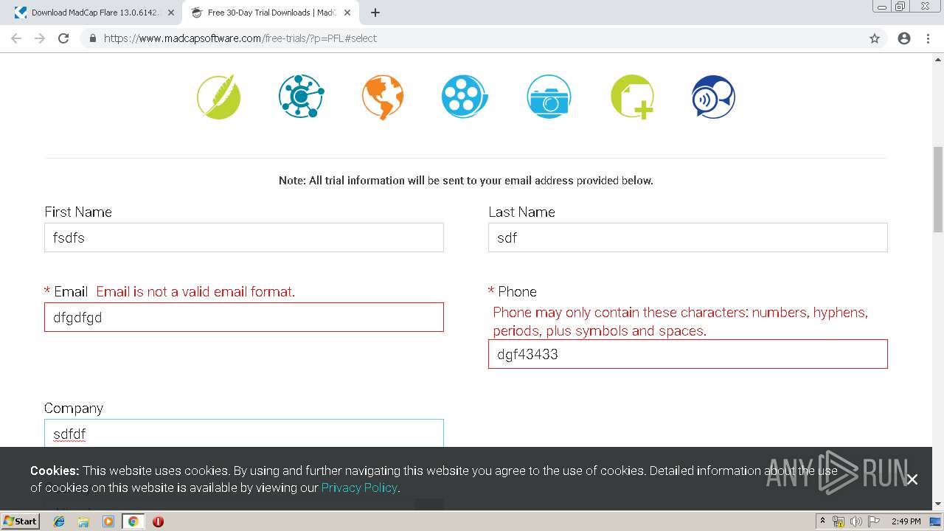This screenshot has width=944, height=531.
Task: Click the Phone input field
Action: coord(688,354)
